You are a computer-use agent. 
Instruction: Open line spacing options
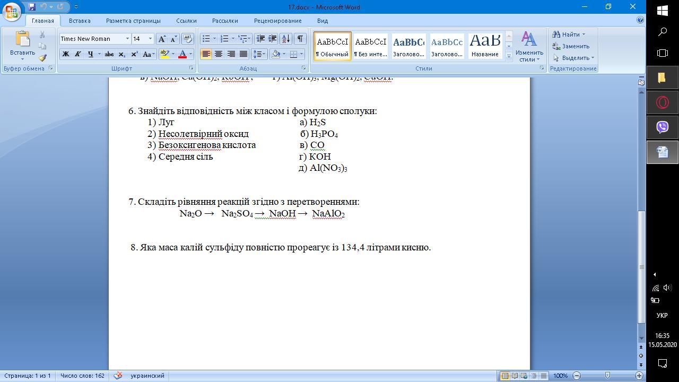point(259,54)
